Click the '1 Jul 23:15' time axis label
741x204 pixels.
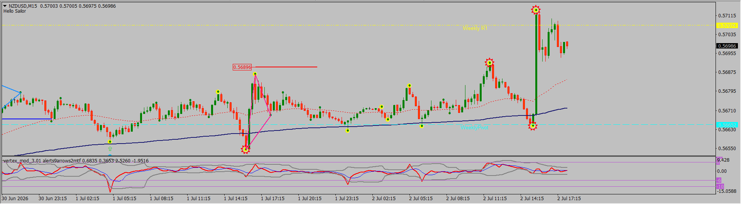pos(347,199)
